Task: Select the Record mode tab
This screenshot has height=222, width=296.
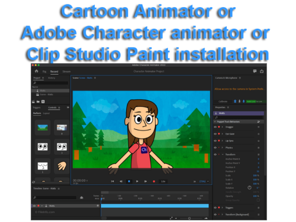Action: coord(54,71)
